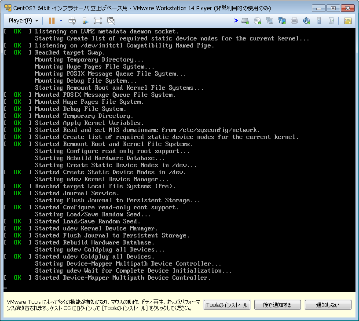The height and width of the screenshot is (321, 359).
Task: Click 'Starting Rebuild Hardware Database...' line
Action: [x=100, y=158]
